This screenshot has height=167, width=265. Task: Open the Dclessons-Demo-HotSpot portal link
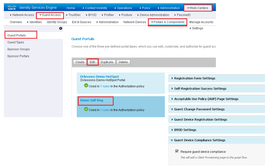(x=99, y=76)
